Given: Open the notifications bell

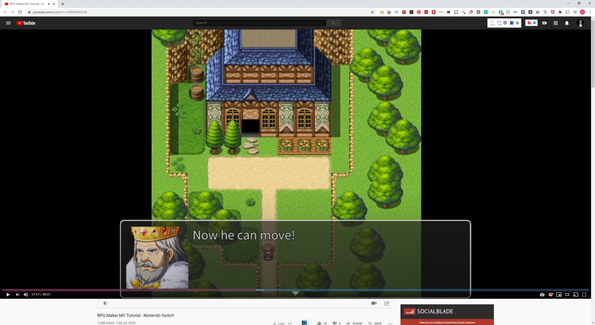Looking at the screenshot, I should pyautogui.click(x=567, y=23).
